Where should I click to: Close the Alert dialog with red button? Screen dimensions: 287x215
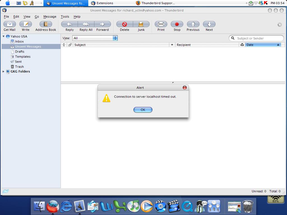[185, 88]
